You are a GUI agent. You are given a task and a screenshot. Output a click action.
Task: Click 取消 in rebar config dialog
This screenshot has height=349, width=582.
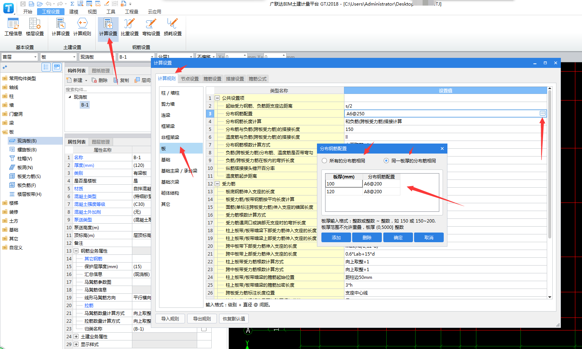[x=429, y=237]
